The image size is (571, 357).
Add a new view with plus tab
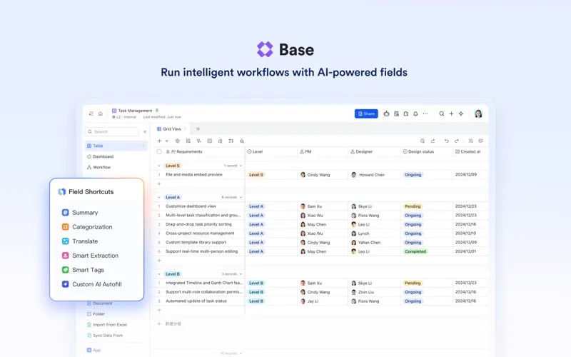click(x=198, y=129)
